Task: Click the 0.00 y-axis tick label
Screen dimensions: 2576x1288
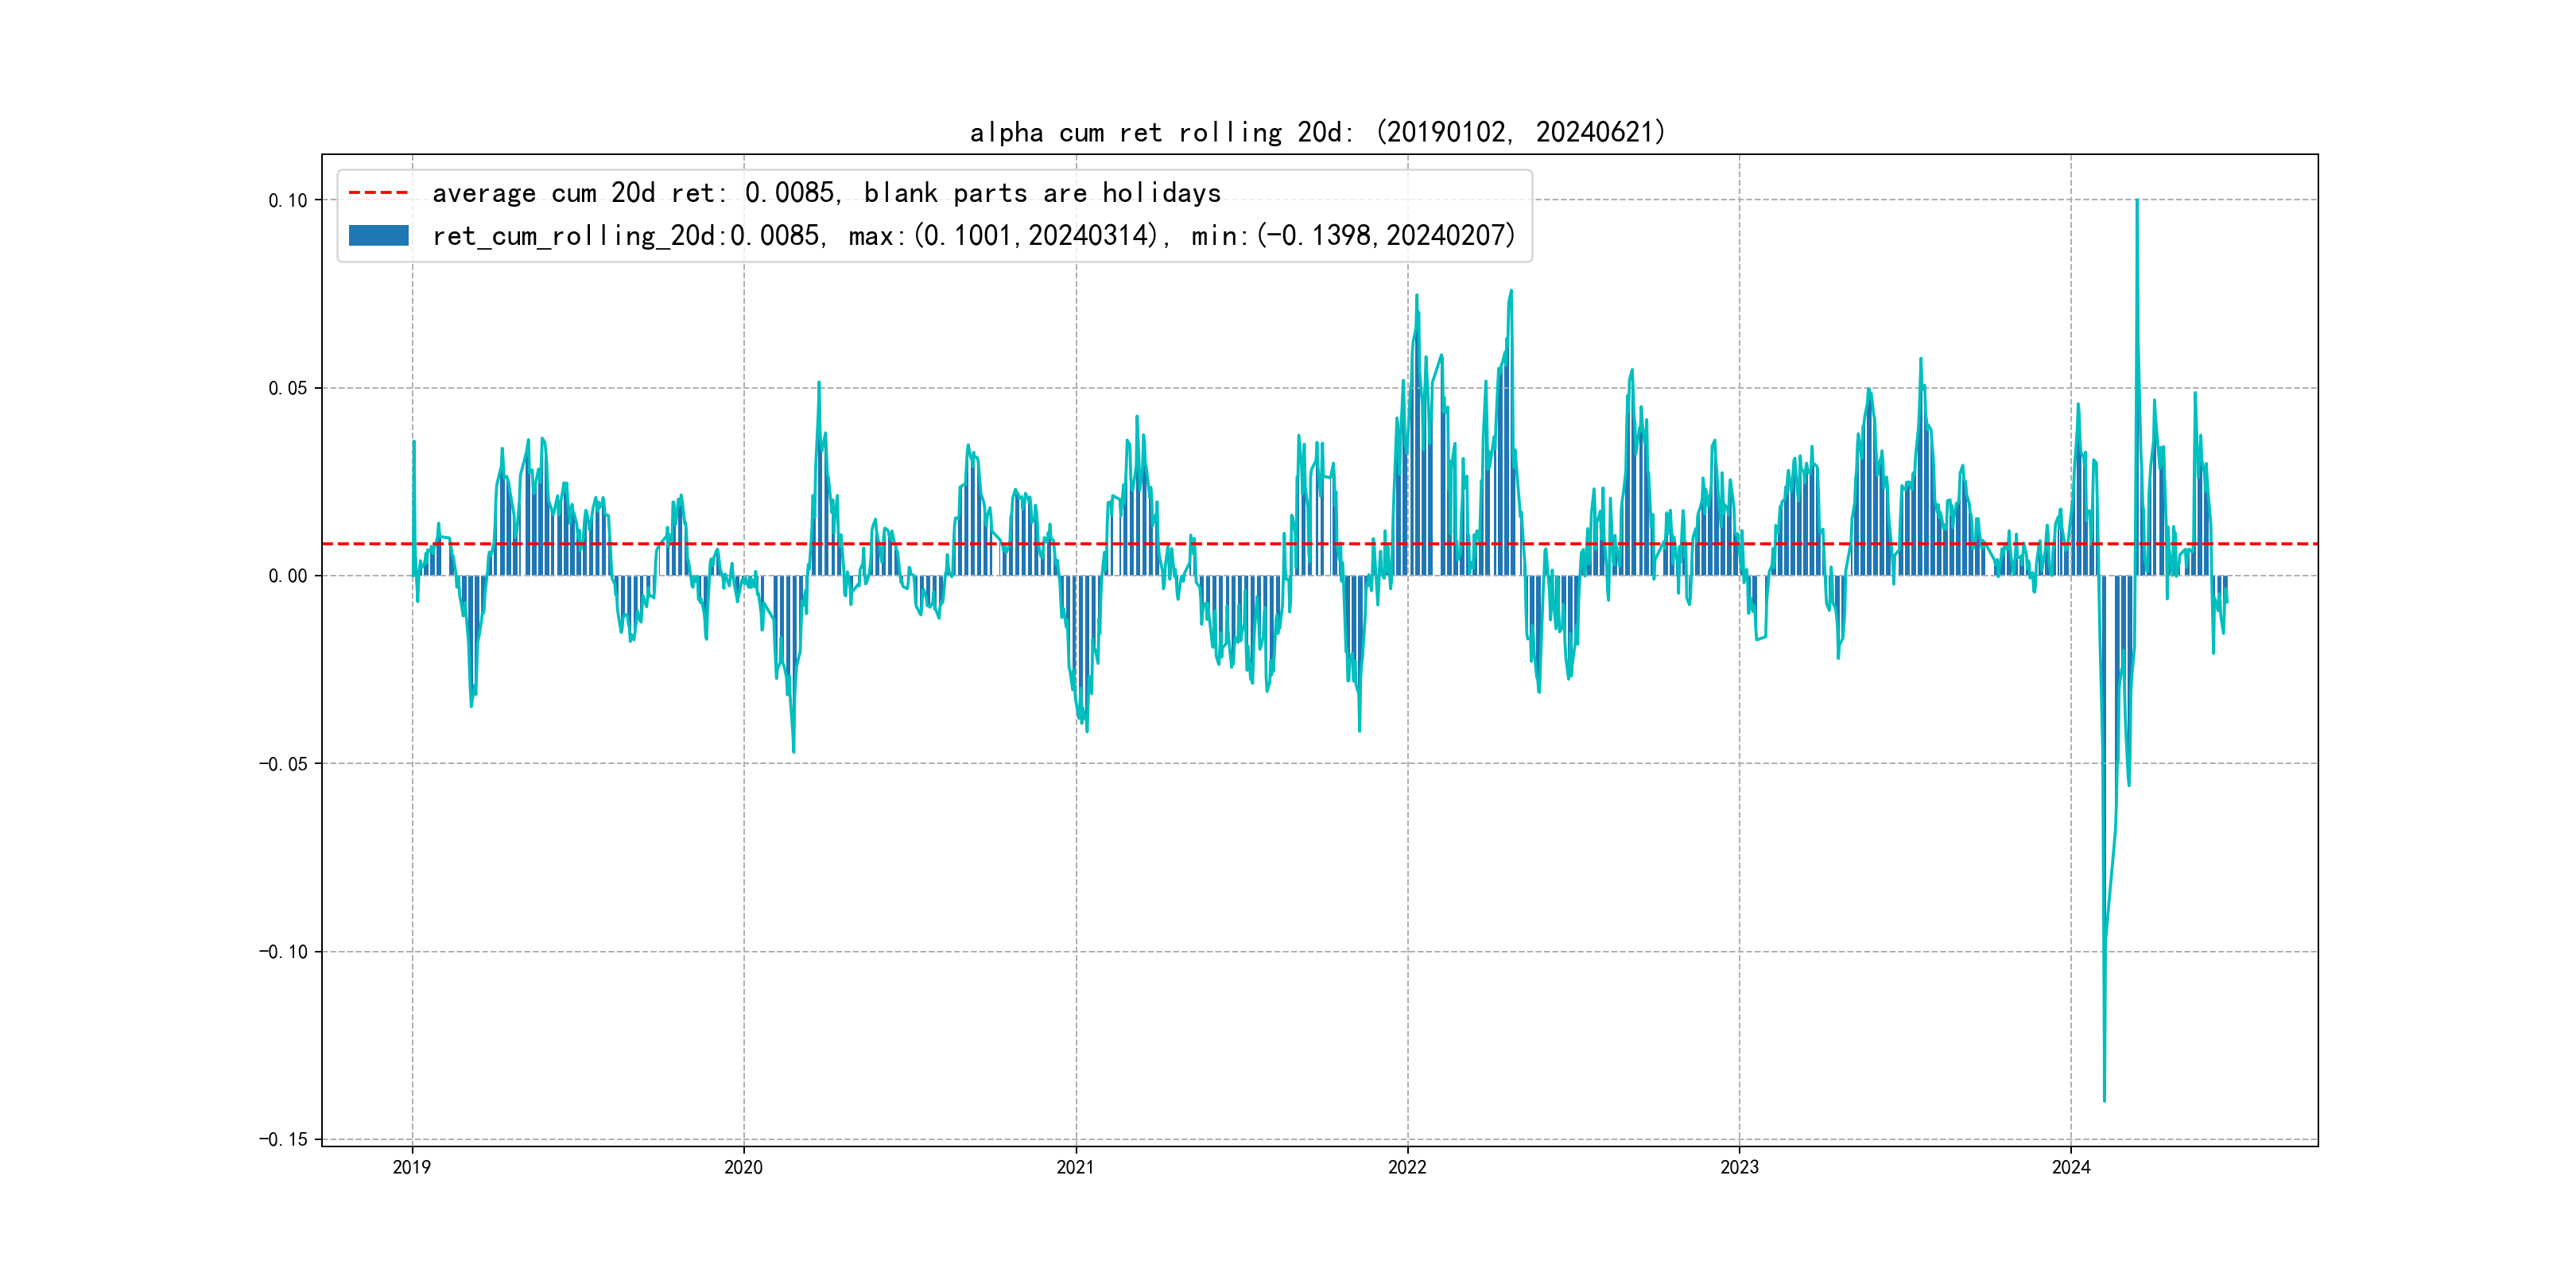Action: click(x=288, y=576)
